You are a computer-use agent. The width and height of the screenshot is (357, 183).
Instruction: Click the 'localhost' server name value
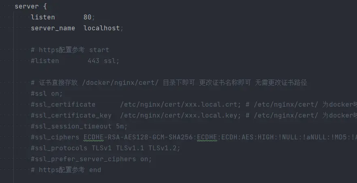click(x=102, y=28)
